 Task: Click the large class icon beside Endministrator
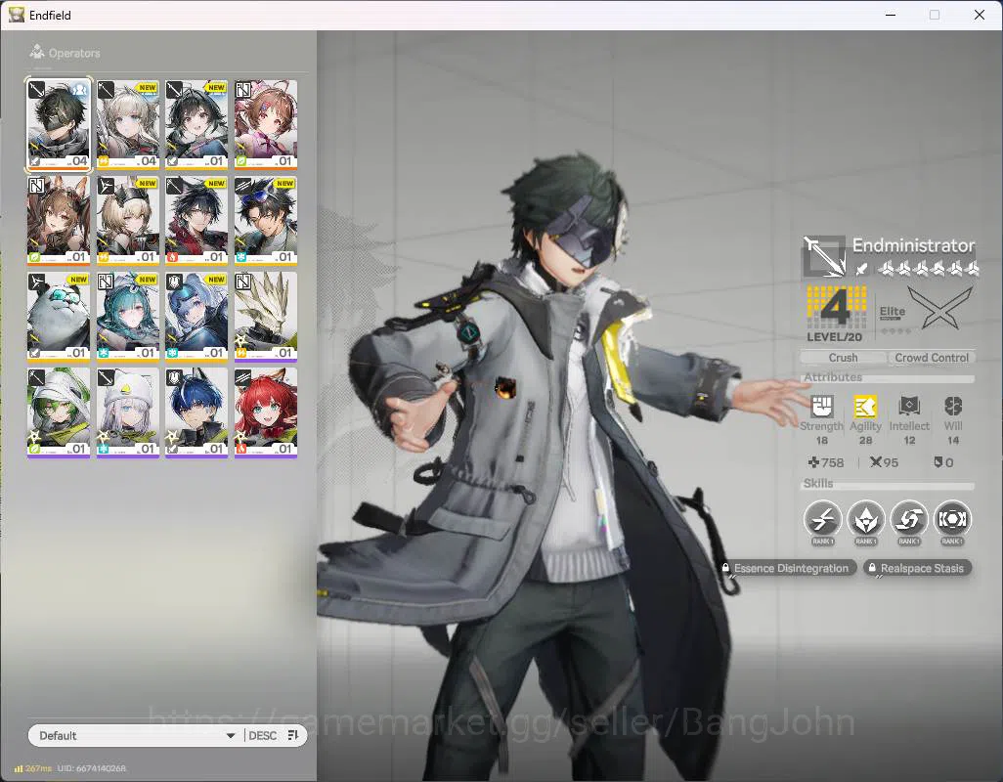(x=824, y=256)
